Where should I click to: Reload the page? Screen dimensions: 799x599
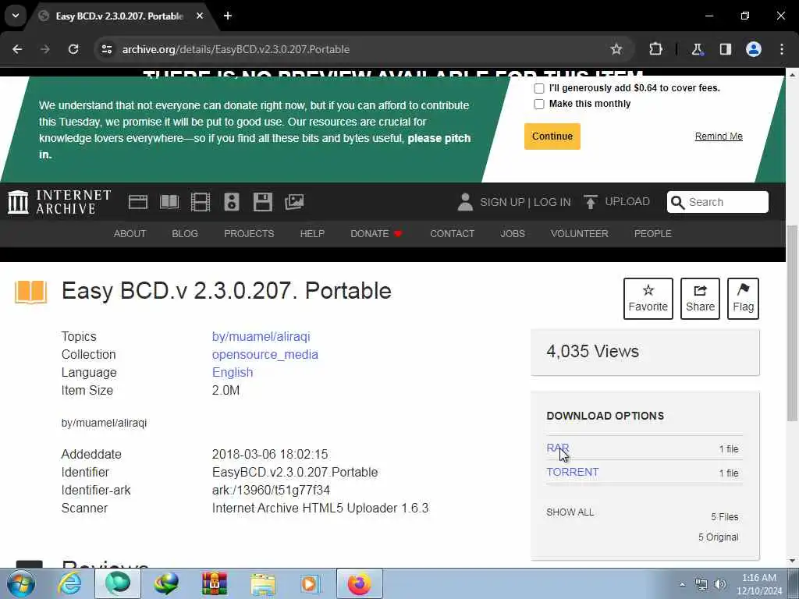tap(73, 49)
